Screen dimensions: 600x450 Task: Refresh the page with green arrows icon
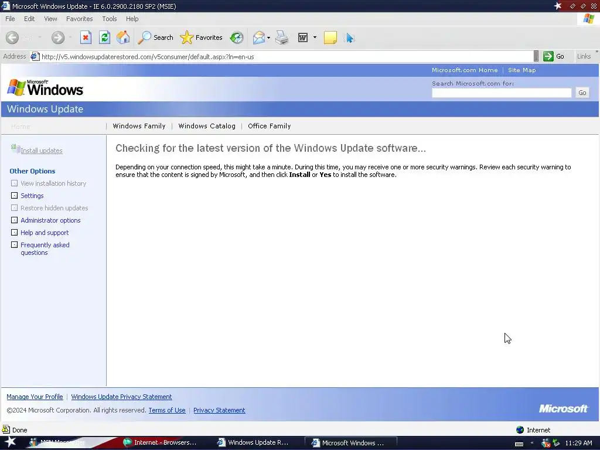tap(104, 37)
